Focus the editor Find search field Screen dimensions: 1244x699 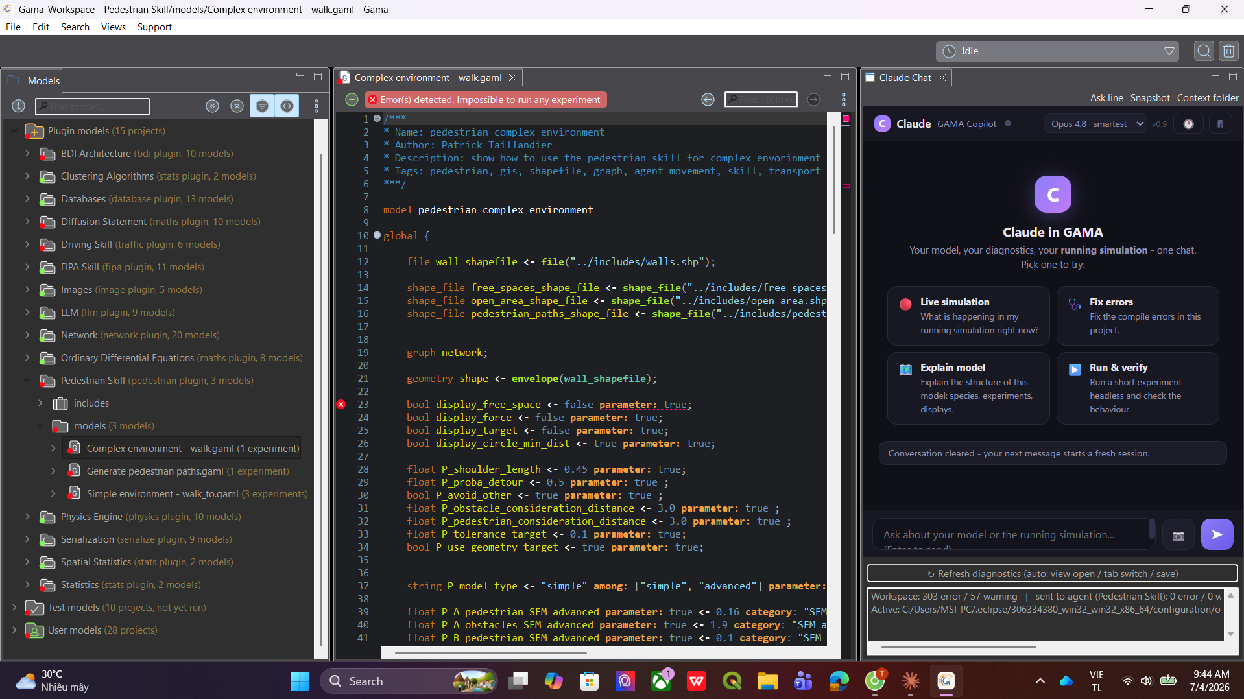coord(760,99)
